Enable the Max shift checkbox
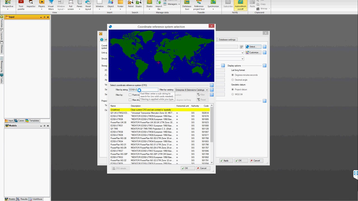 tap(130, 100)
